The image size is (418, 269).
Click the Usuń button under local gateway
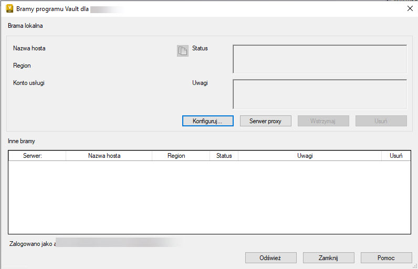pos(381,121)
